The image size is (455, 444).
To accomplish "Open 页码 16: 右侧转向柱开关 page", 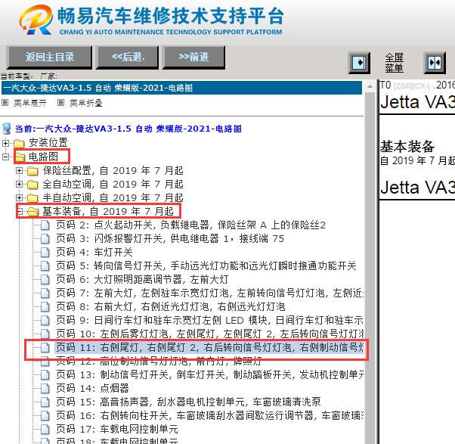I will (209, 415).
